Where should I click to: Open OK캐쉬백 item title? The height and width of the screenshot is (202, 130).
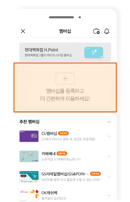click(x=49, y=193)
